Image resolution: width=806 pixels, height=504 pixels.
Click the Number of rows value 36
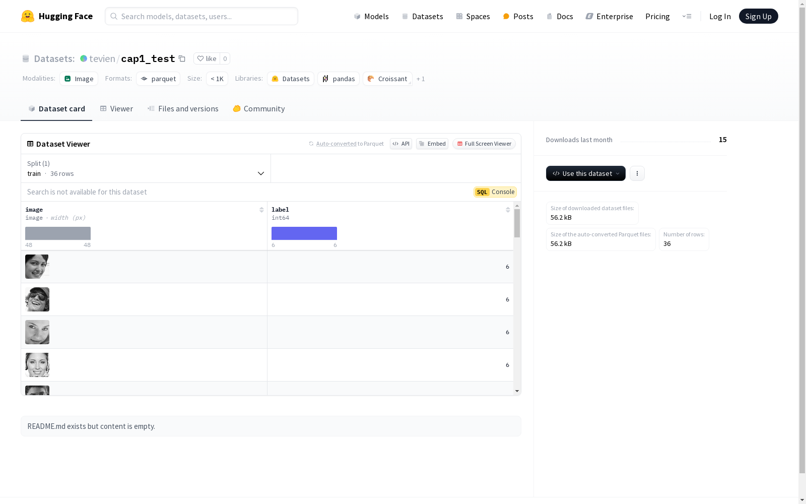click(x=667, y=244)
